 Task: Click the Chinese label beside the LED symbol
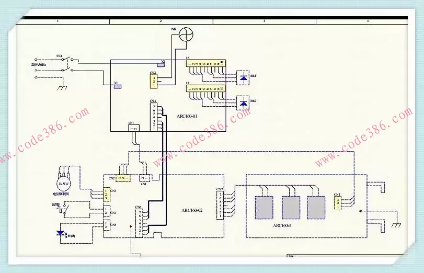pos(72,236)
